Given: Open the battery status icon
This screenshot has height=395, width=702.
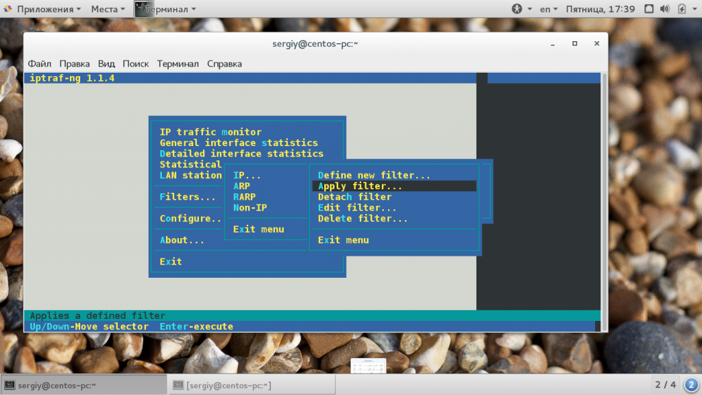Looking at the screenshot, I should pos(681,9).
